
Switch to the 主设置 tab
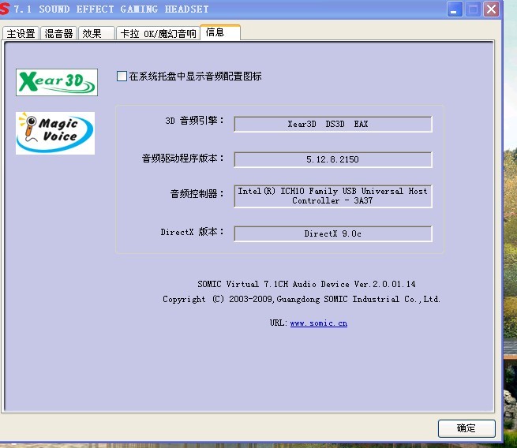click(x=21, y=34)
